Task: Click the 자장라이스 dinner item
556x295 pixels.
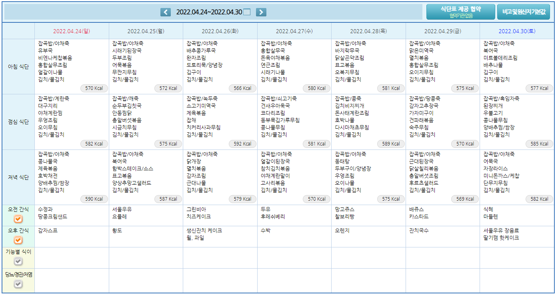Action: coord(496,169)
